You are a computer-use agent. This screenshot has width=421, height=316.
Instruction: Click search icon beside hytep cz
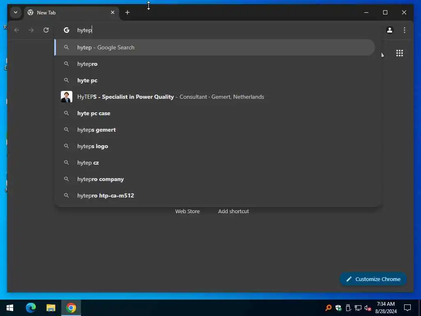click(66, 163)
